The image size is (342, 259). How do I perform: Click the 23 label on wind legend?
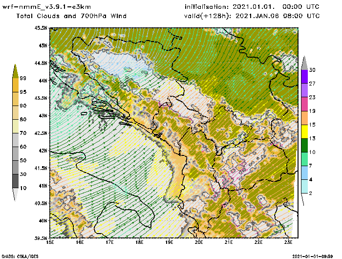pyautogui.click(x=312, y=97)
